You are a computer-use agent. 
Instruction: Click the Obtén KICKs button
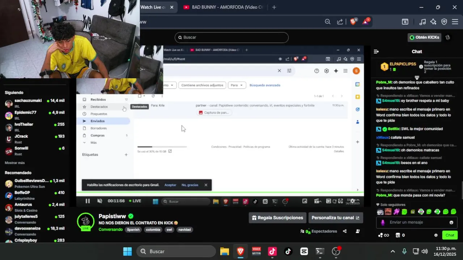coord(425,37)
